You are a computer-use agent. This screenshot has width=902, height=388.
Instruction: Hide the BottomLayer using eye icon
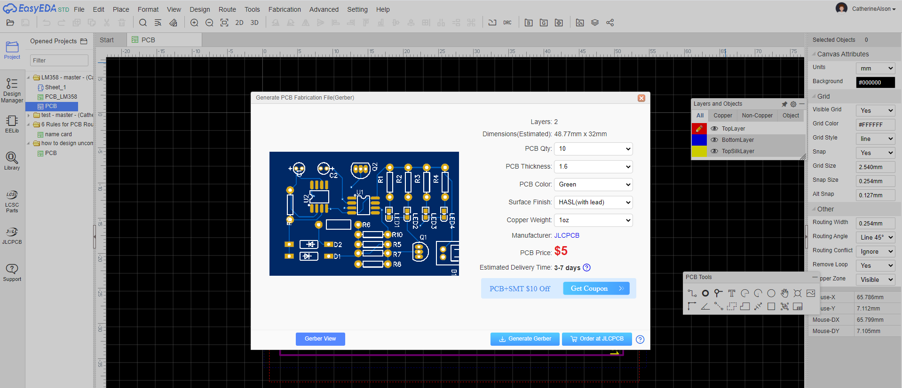714,140
